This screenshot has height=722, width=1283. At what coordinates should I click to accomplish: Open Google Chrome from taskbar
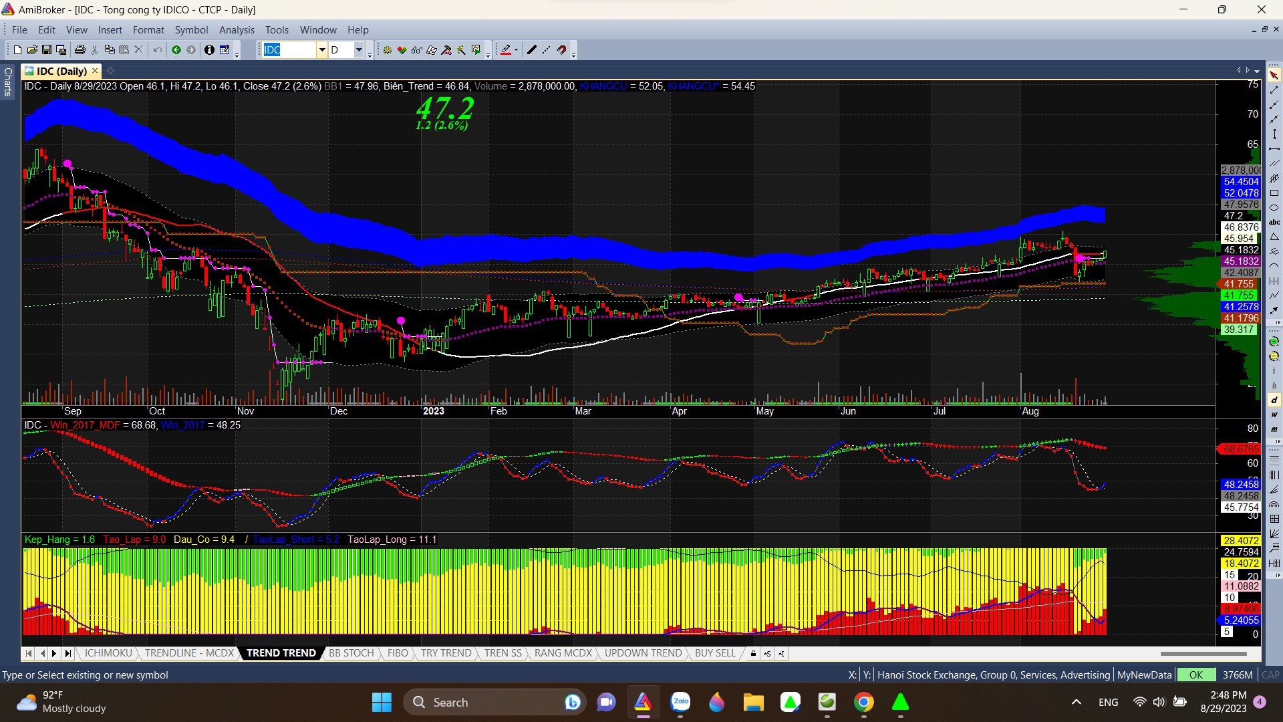[864, 702]
